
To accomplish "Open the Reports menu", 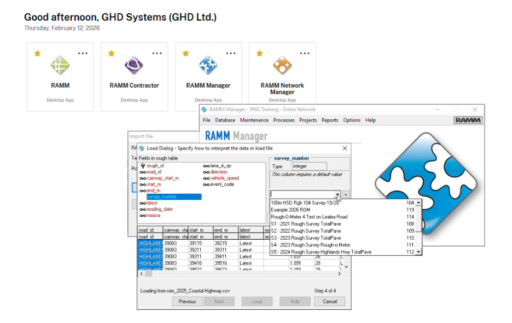I will [330, 120].
